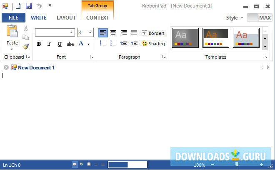The image size is (275, 170).
Task: Align text left
Action: 103,33
